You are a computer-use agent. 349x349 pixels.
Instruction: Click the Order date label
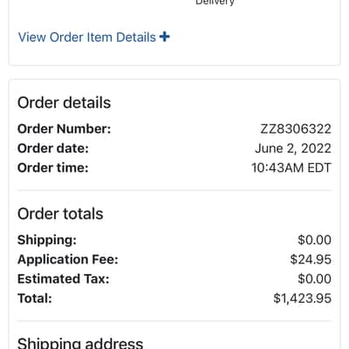click(53, 148)
